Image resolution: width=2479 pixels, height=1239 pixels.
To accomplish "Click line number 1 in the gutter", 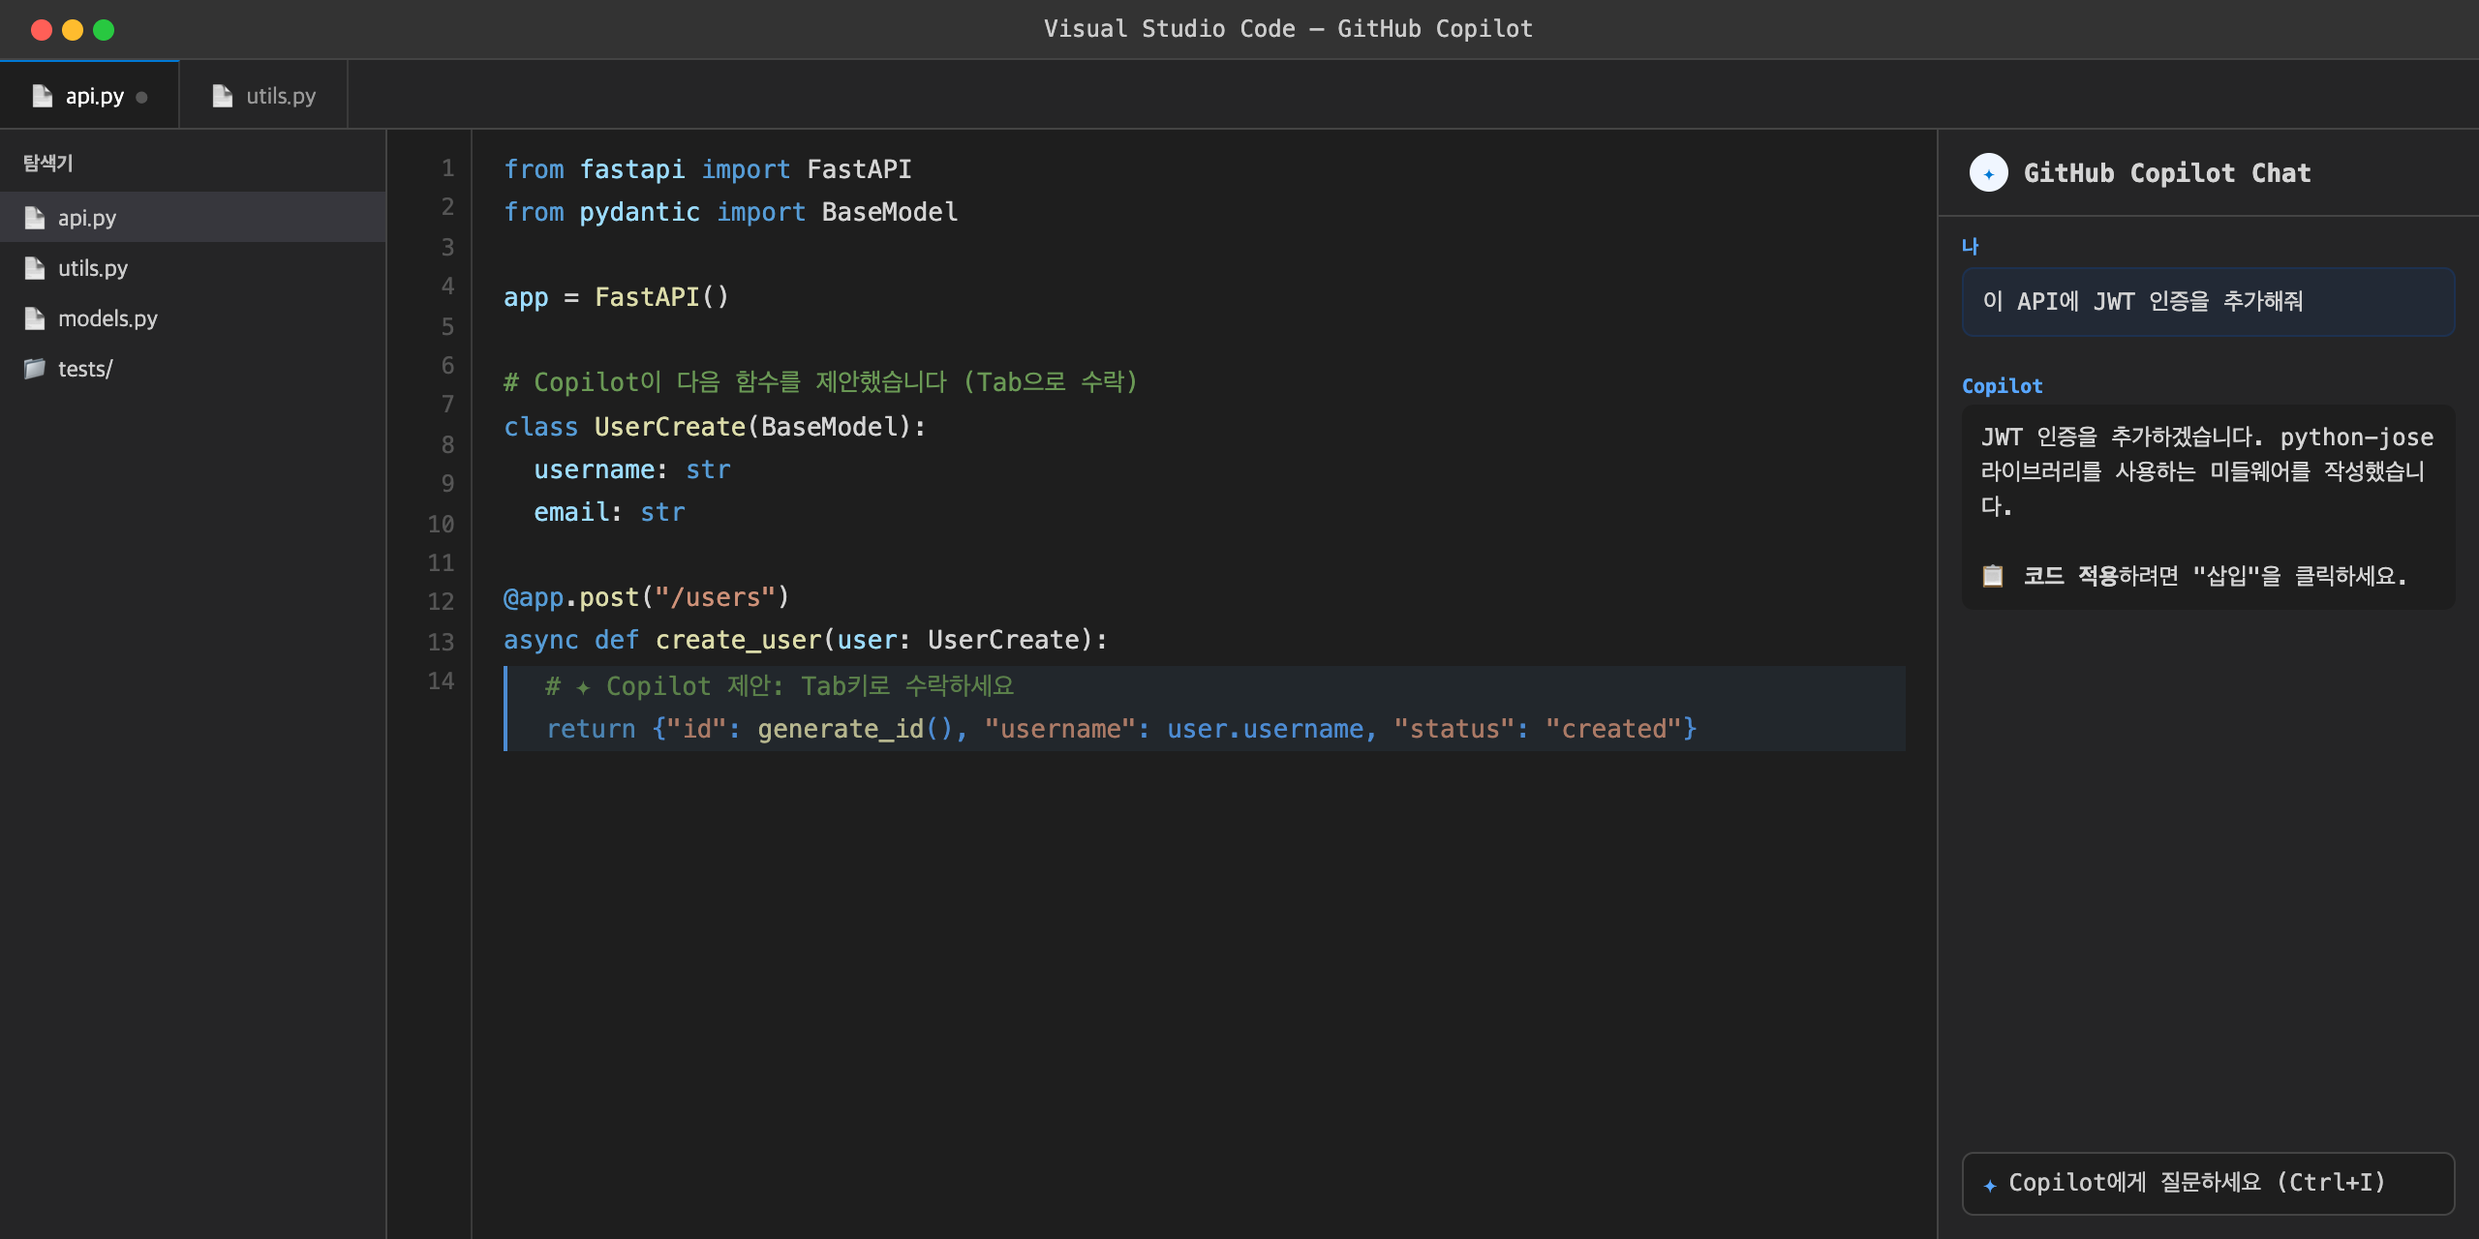I will pos(447,167).
